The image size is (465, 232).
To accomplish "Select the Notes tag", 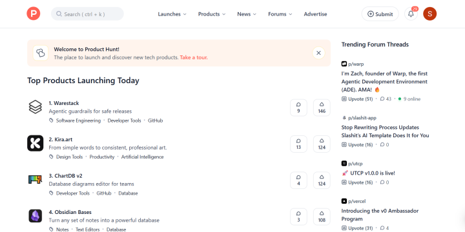I will [x=62, y=229].
